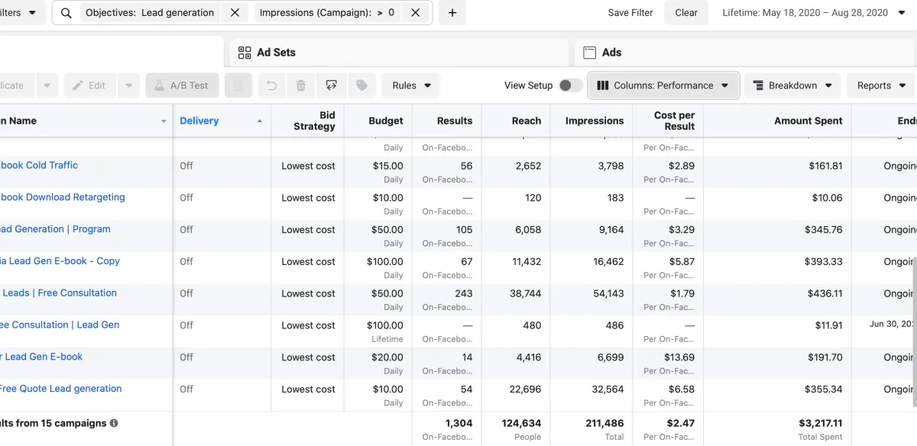Open the Book Cold Traffic campaign

(x=39, y=165)
